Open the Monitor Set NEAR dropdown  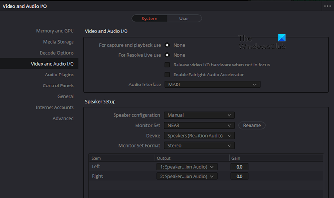199,125
